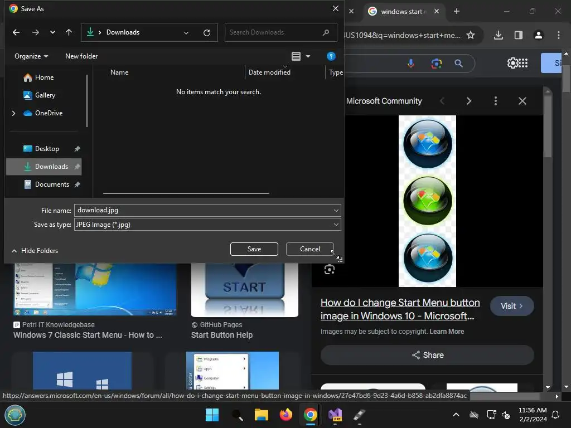Image resolution: width=571 pixels, height=428 pixels.
Task: Open Visual Studio from taskbar
Action: click(x=335, y=415)
